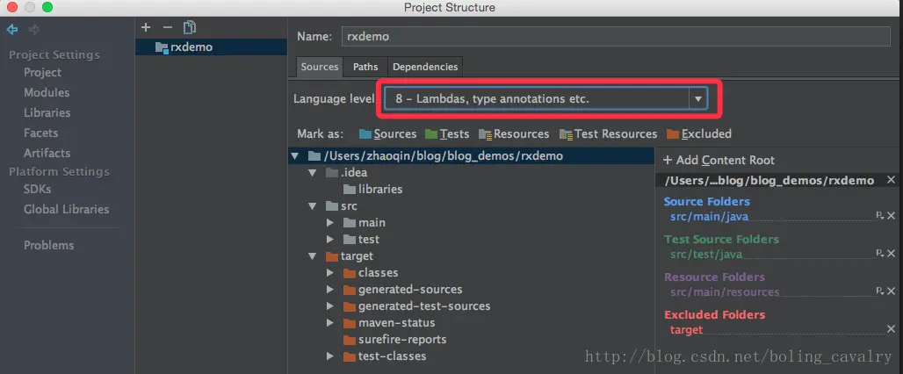Expand the generated-test-sources folder node
Viewport: 903px width, 374px height.
pos(330,306)
